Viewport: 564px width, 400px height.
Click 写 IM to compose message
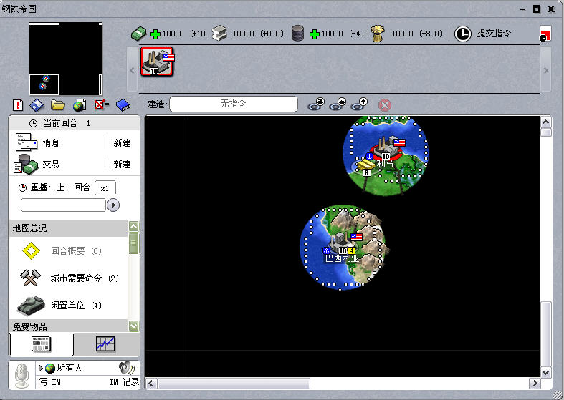pos(49,381)
